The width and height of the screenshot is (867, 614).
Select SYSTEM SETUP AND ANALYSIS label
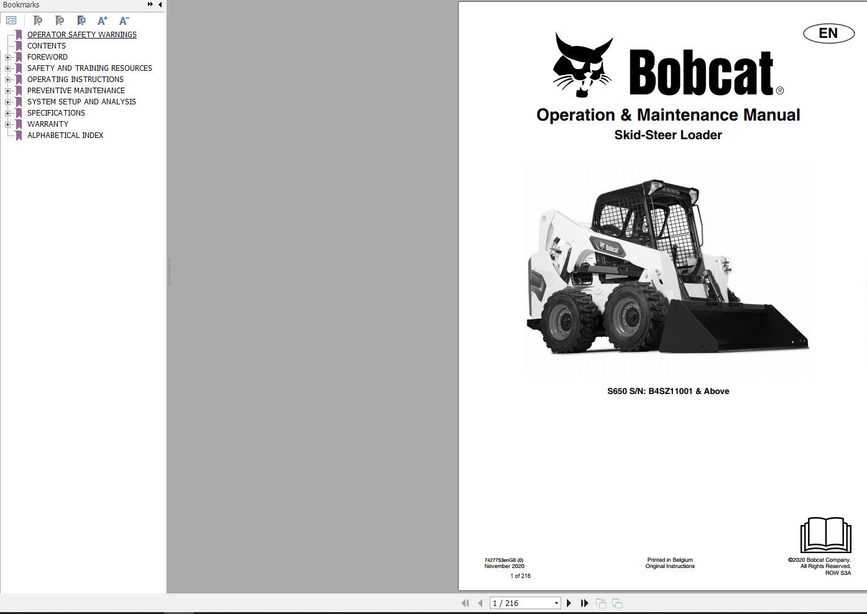click(x=81, y=102)
